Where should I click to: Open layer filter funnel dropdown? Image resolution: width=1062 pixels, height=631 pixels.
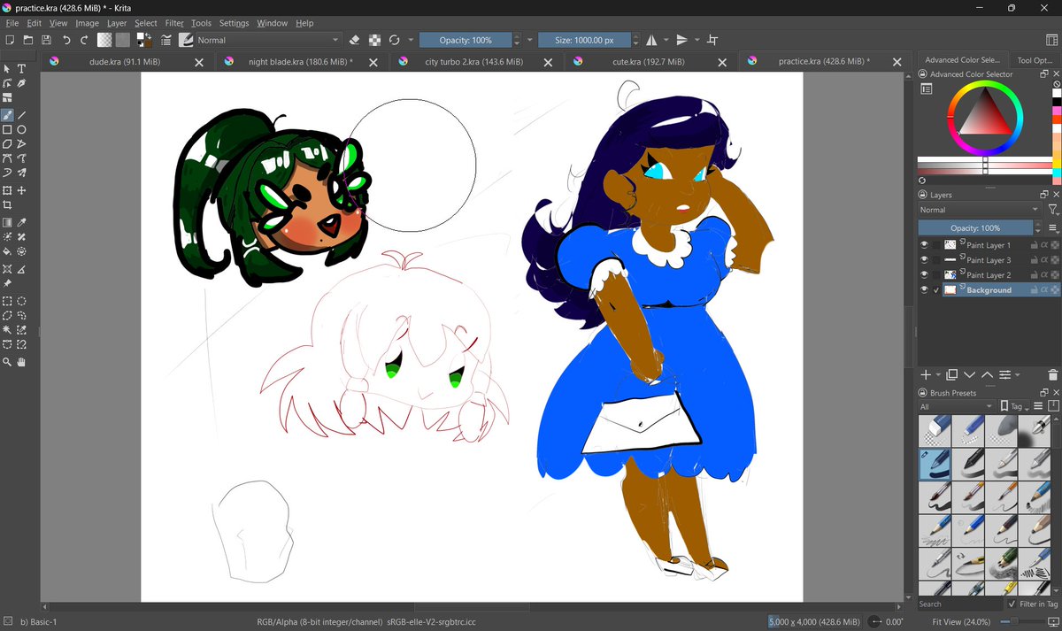point(1052,210)
